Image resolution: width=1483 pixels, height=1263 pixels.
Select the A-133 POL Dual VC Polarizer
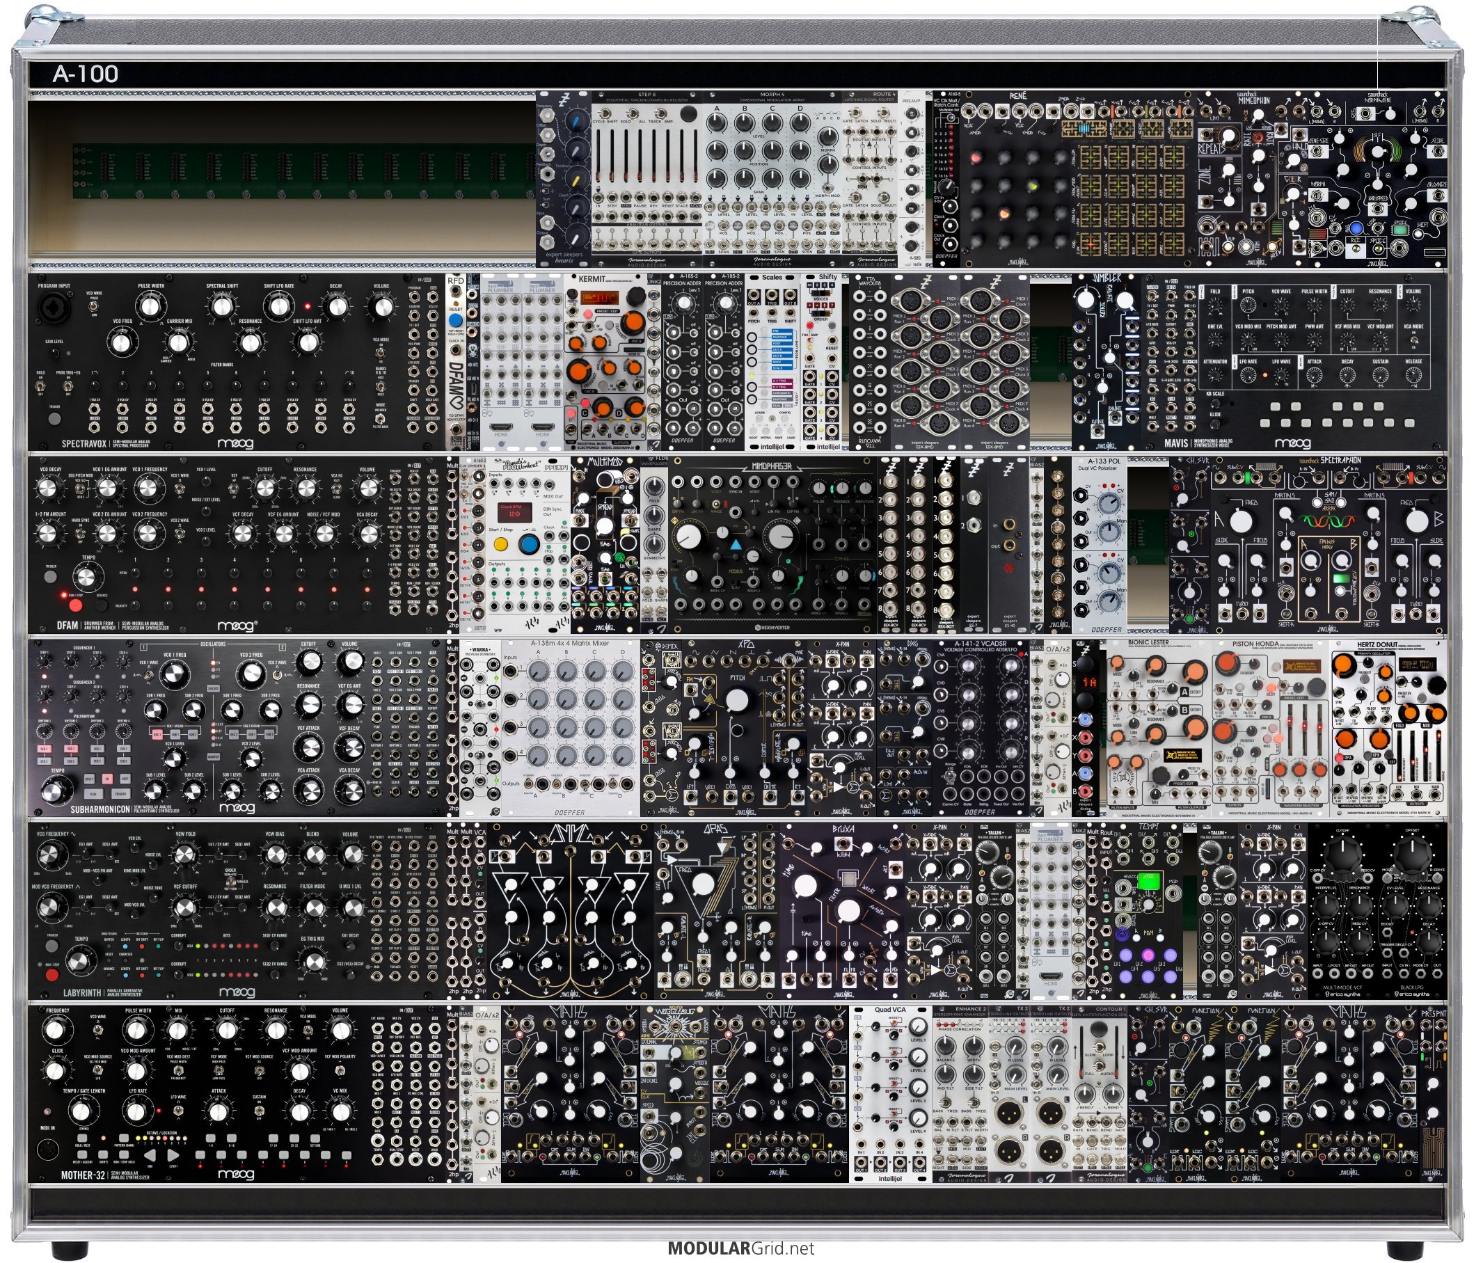click(x=1100, y=545)
